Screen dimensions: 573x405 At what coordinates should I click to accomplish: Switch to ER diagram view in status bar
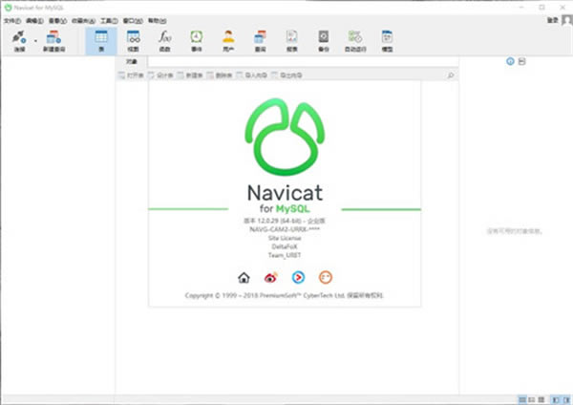tap(541, 400)
